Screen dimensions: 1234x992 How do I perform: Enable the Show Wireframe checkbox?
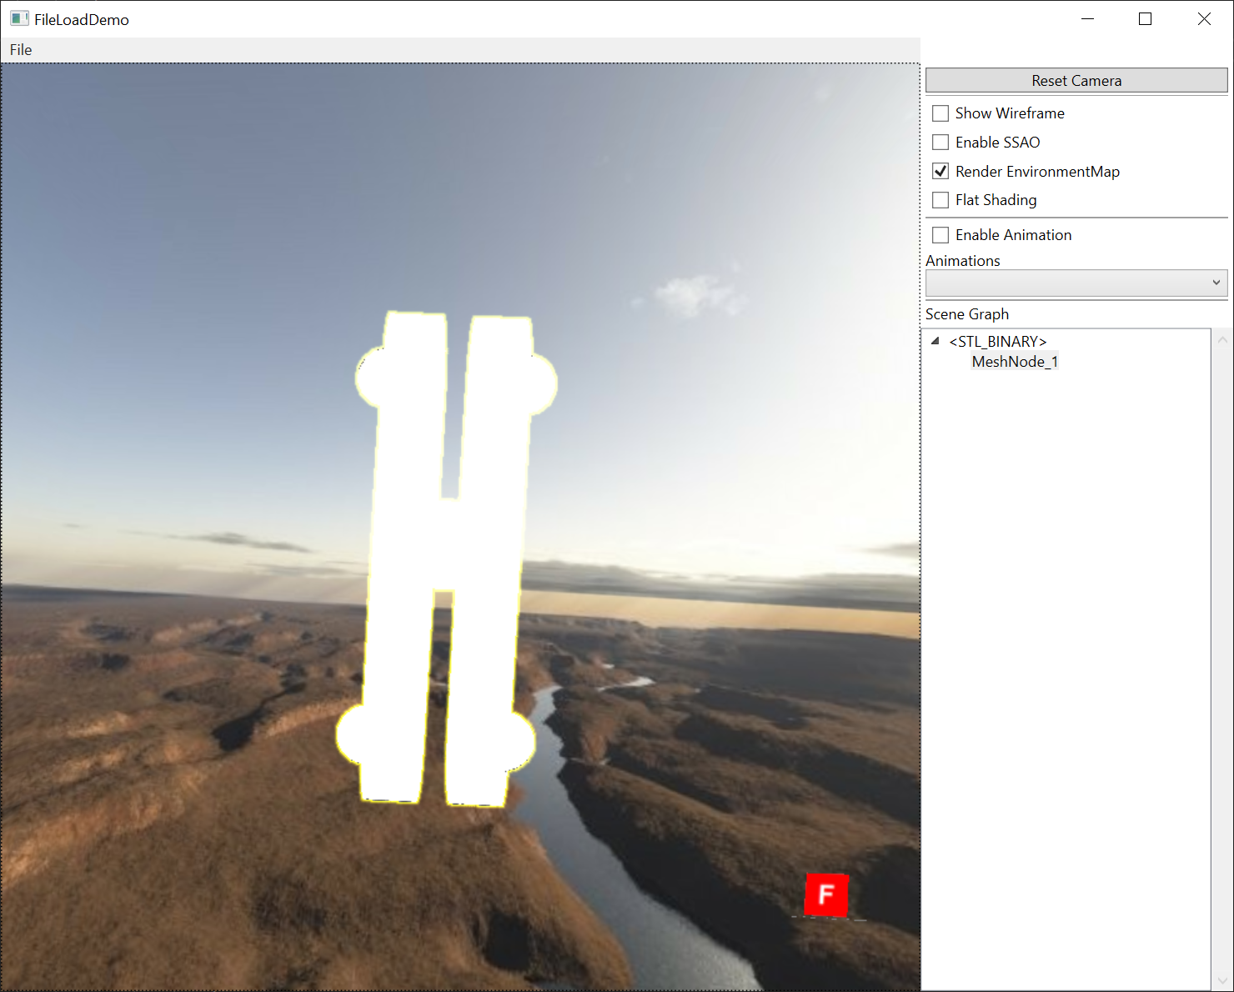tap(941, 113)
